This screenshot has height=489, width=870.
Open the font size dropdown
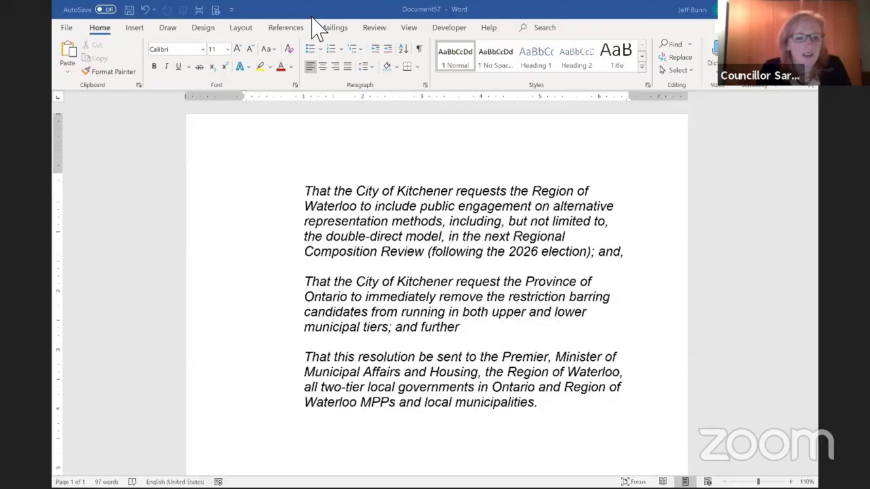pos(227,49)
